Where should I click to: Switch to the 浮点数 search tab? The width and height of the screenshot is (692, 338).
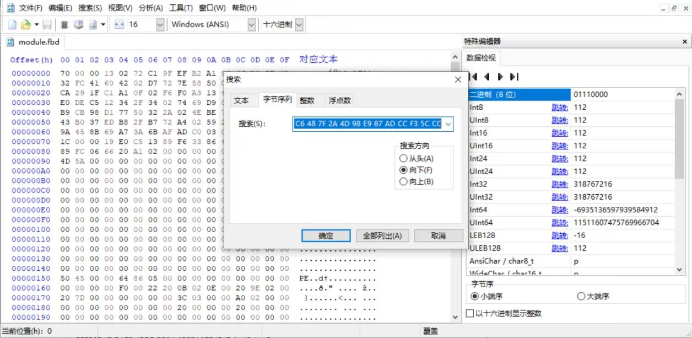(339, 100)
